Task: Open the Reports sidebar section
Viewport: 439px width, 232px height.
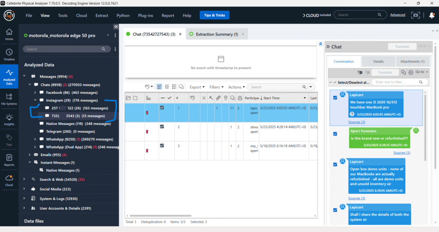Action: point(9,160)
